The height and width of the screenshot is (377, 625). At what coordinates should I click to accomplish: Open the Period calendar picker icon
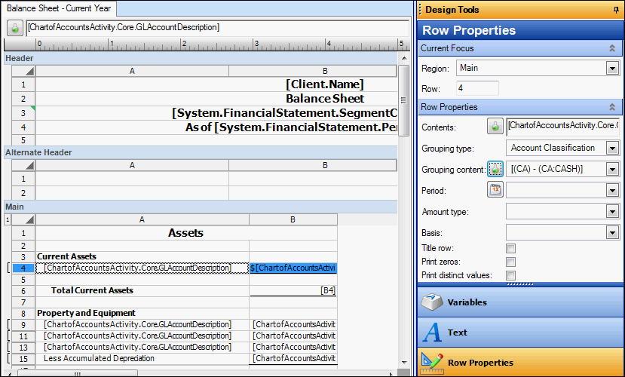pyautogui.click(x=495, y=190)
